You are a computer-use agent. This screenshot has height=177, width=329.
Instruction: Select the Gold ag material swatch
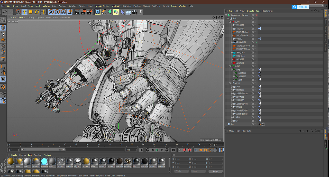(x=128, y=162)
